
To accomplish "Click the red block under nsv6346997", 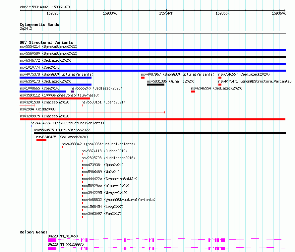I will [x=220, y=78].
